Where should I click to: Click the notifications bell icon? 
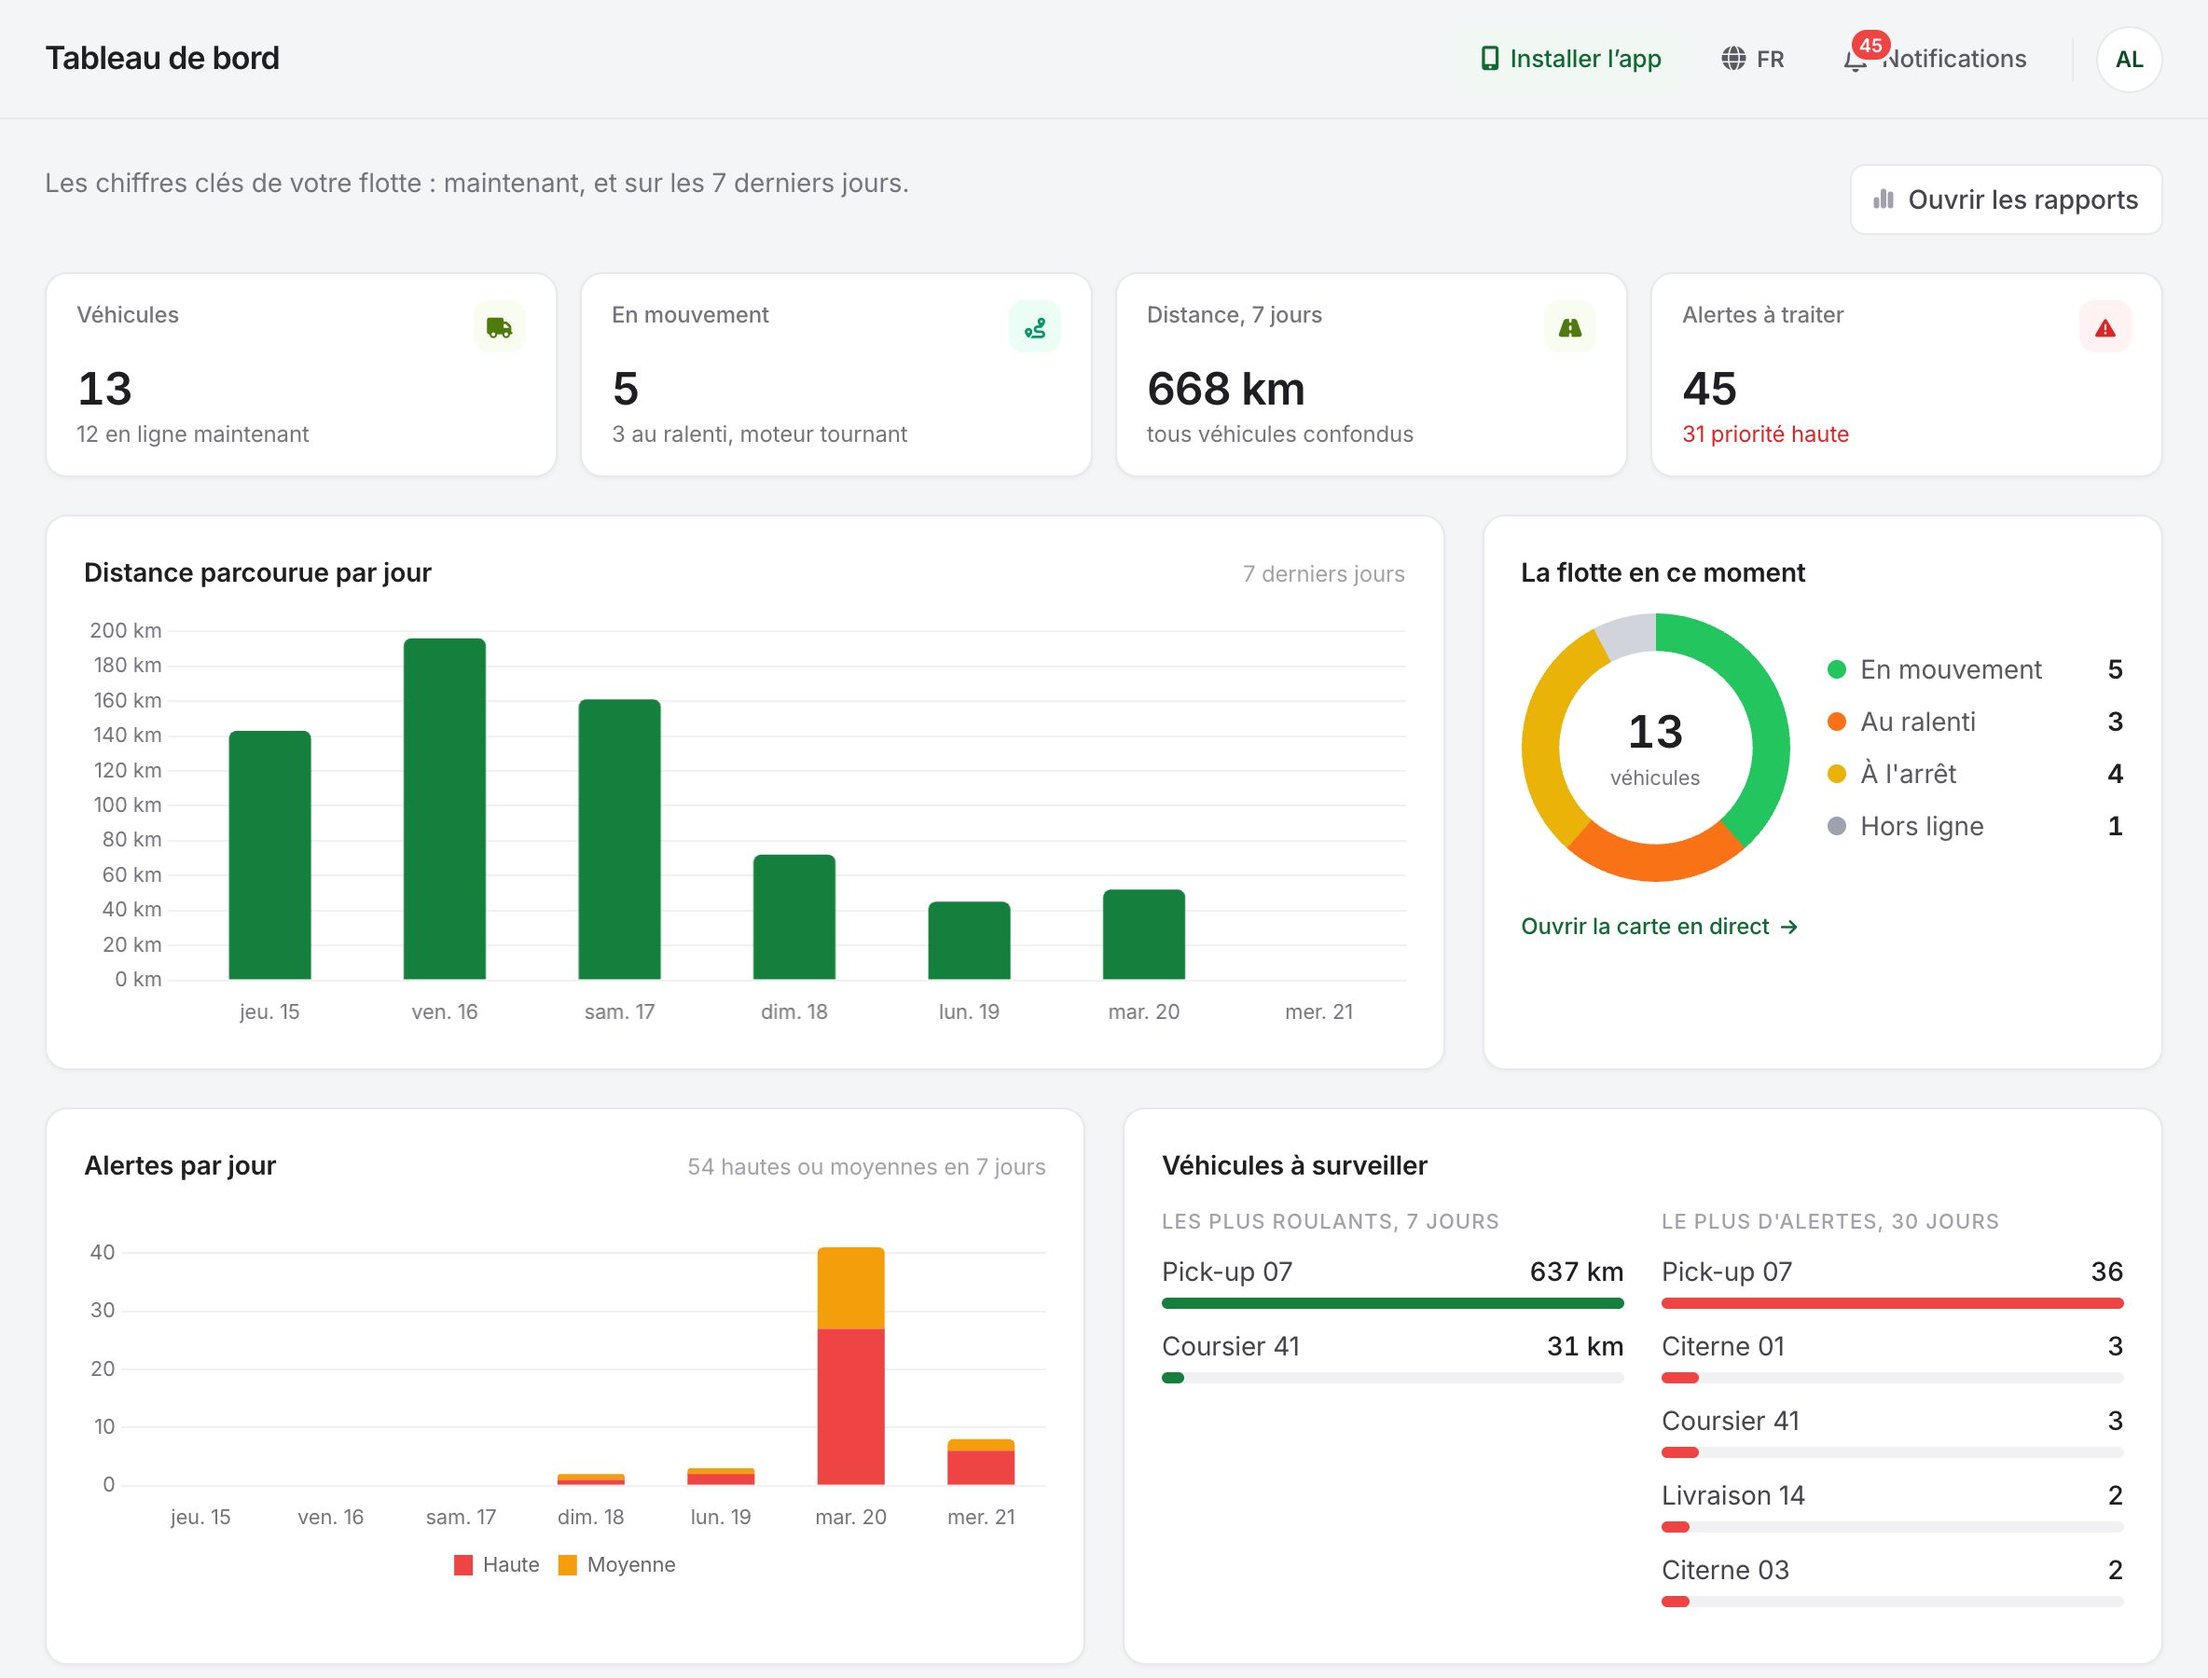1855,60
